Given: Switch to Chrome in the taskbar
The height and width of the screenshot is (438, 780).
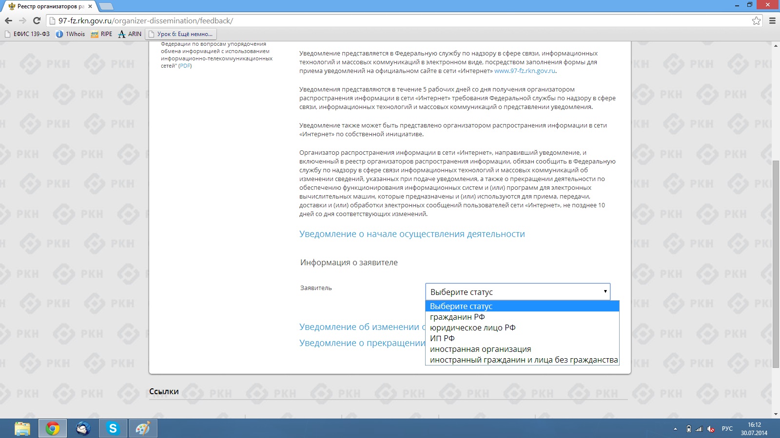Looking at the screenshot, I should [x=53, y=428].
